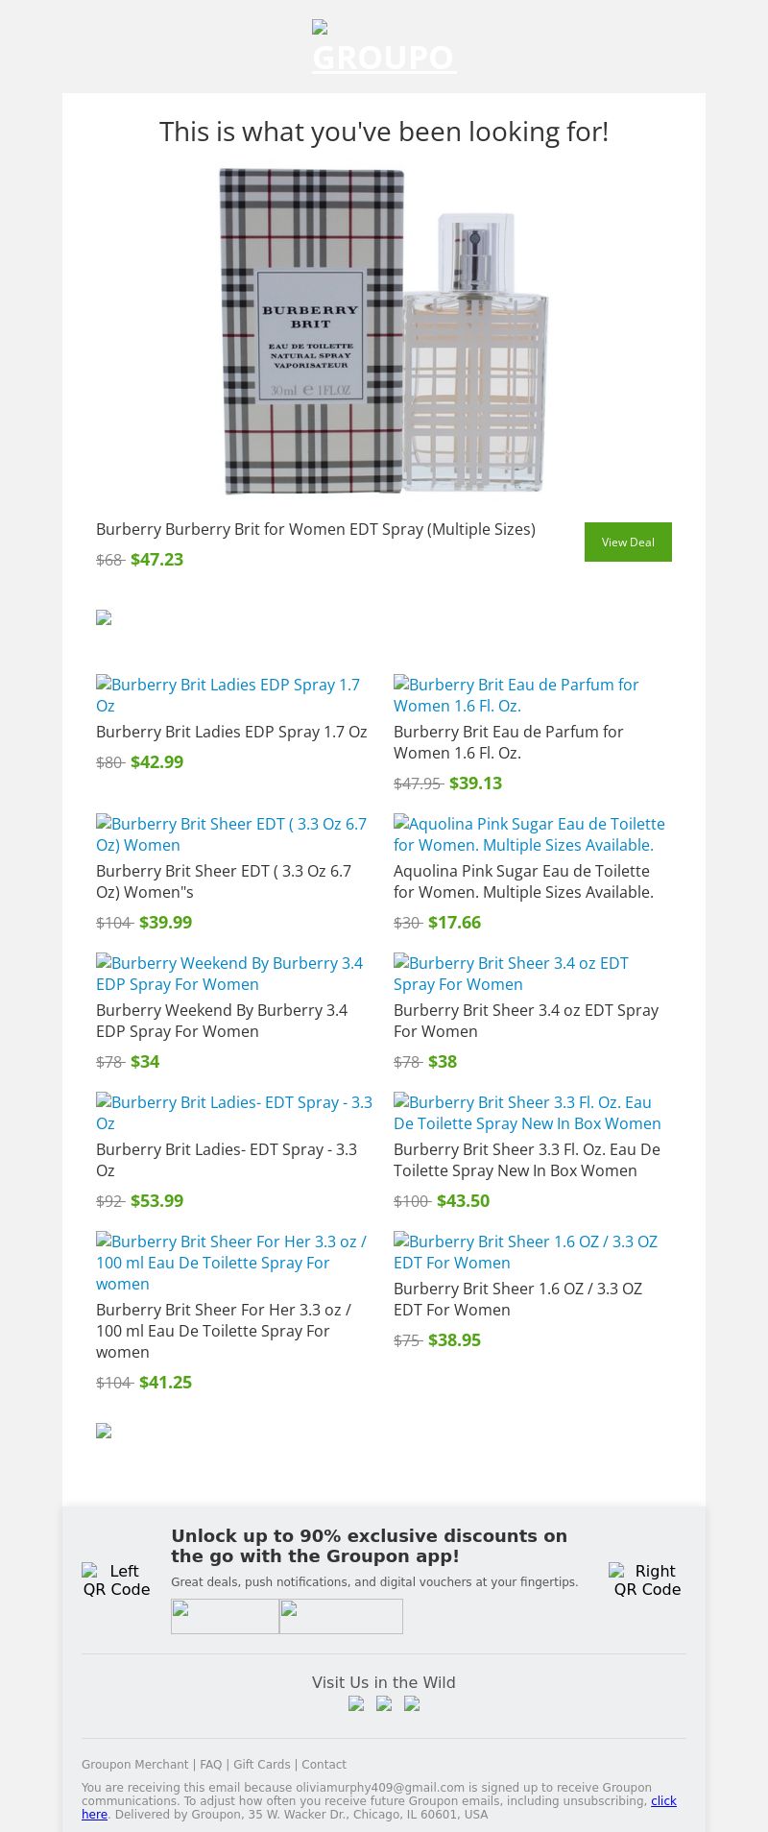
Task: Open Aquolina Pink Sugar Eau de Toilette link
Action: 529,834
